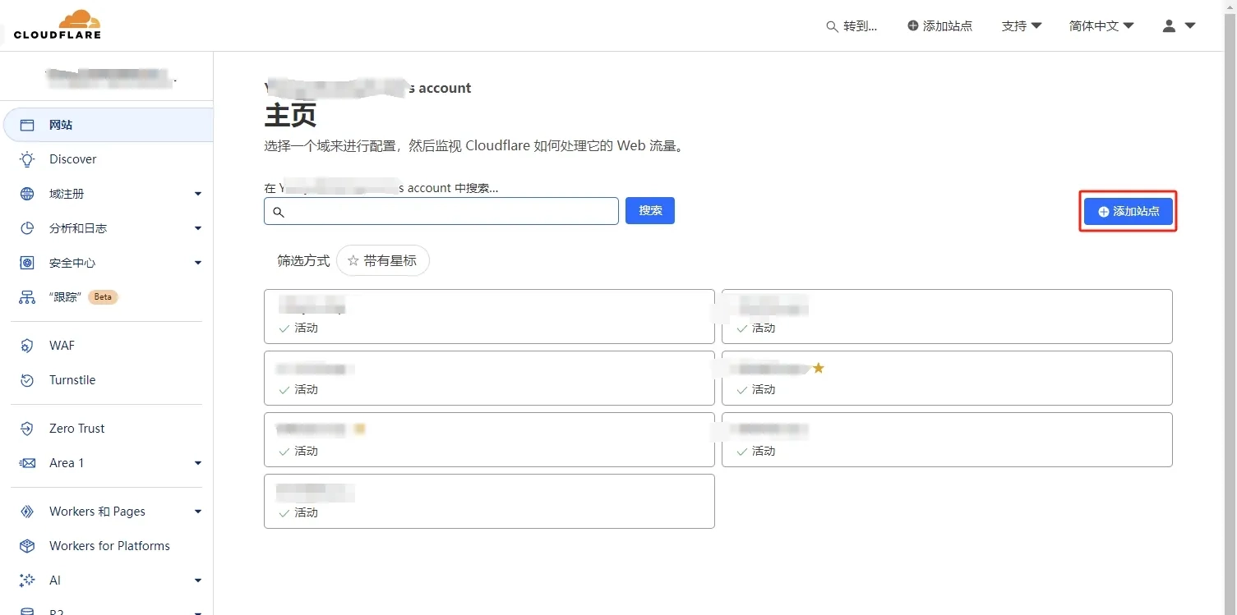The width and height of the screenshot is (1237, 615).
Task: Click the gold star on the site card
Action: (818, 368)
